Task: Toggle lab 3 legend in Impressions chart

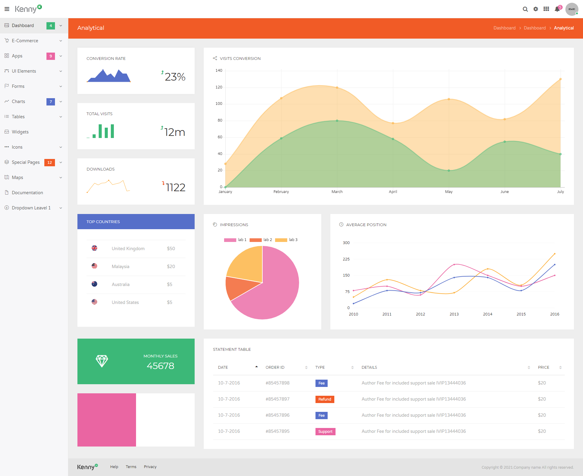Action: 286,240
